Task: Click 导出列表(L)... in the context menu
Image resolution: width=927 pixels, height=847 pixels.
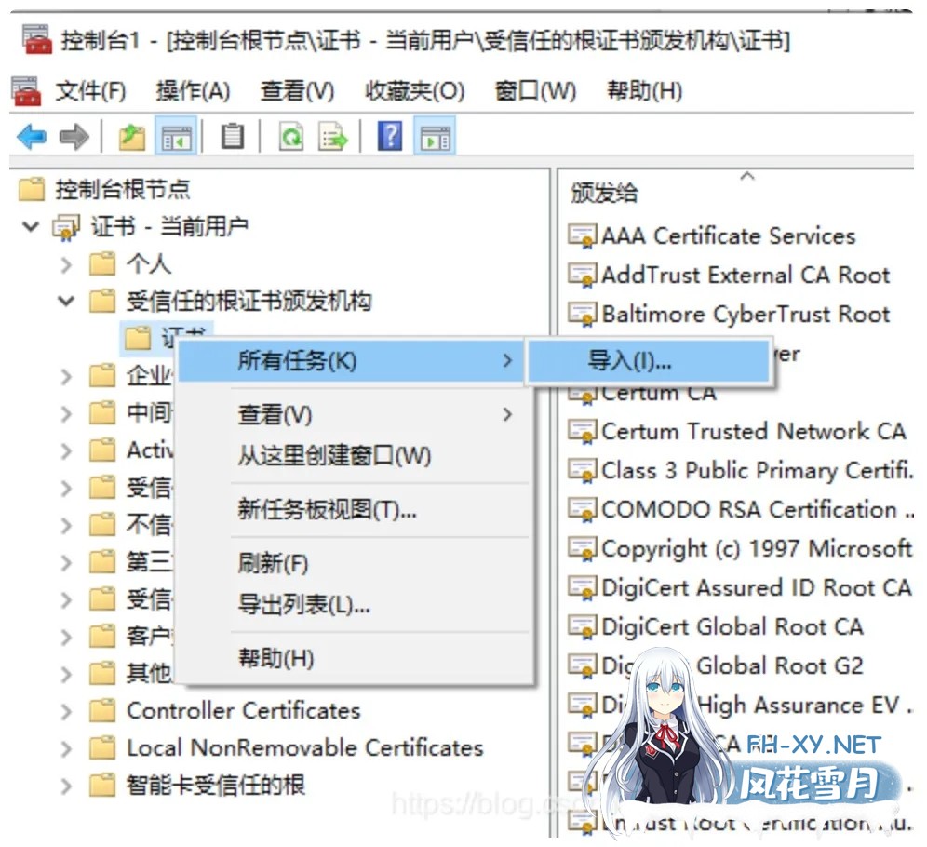Action: coord(303,604)
